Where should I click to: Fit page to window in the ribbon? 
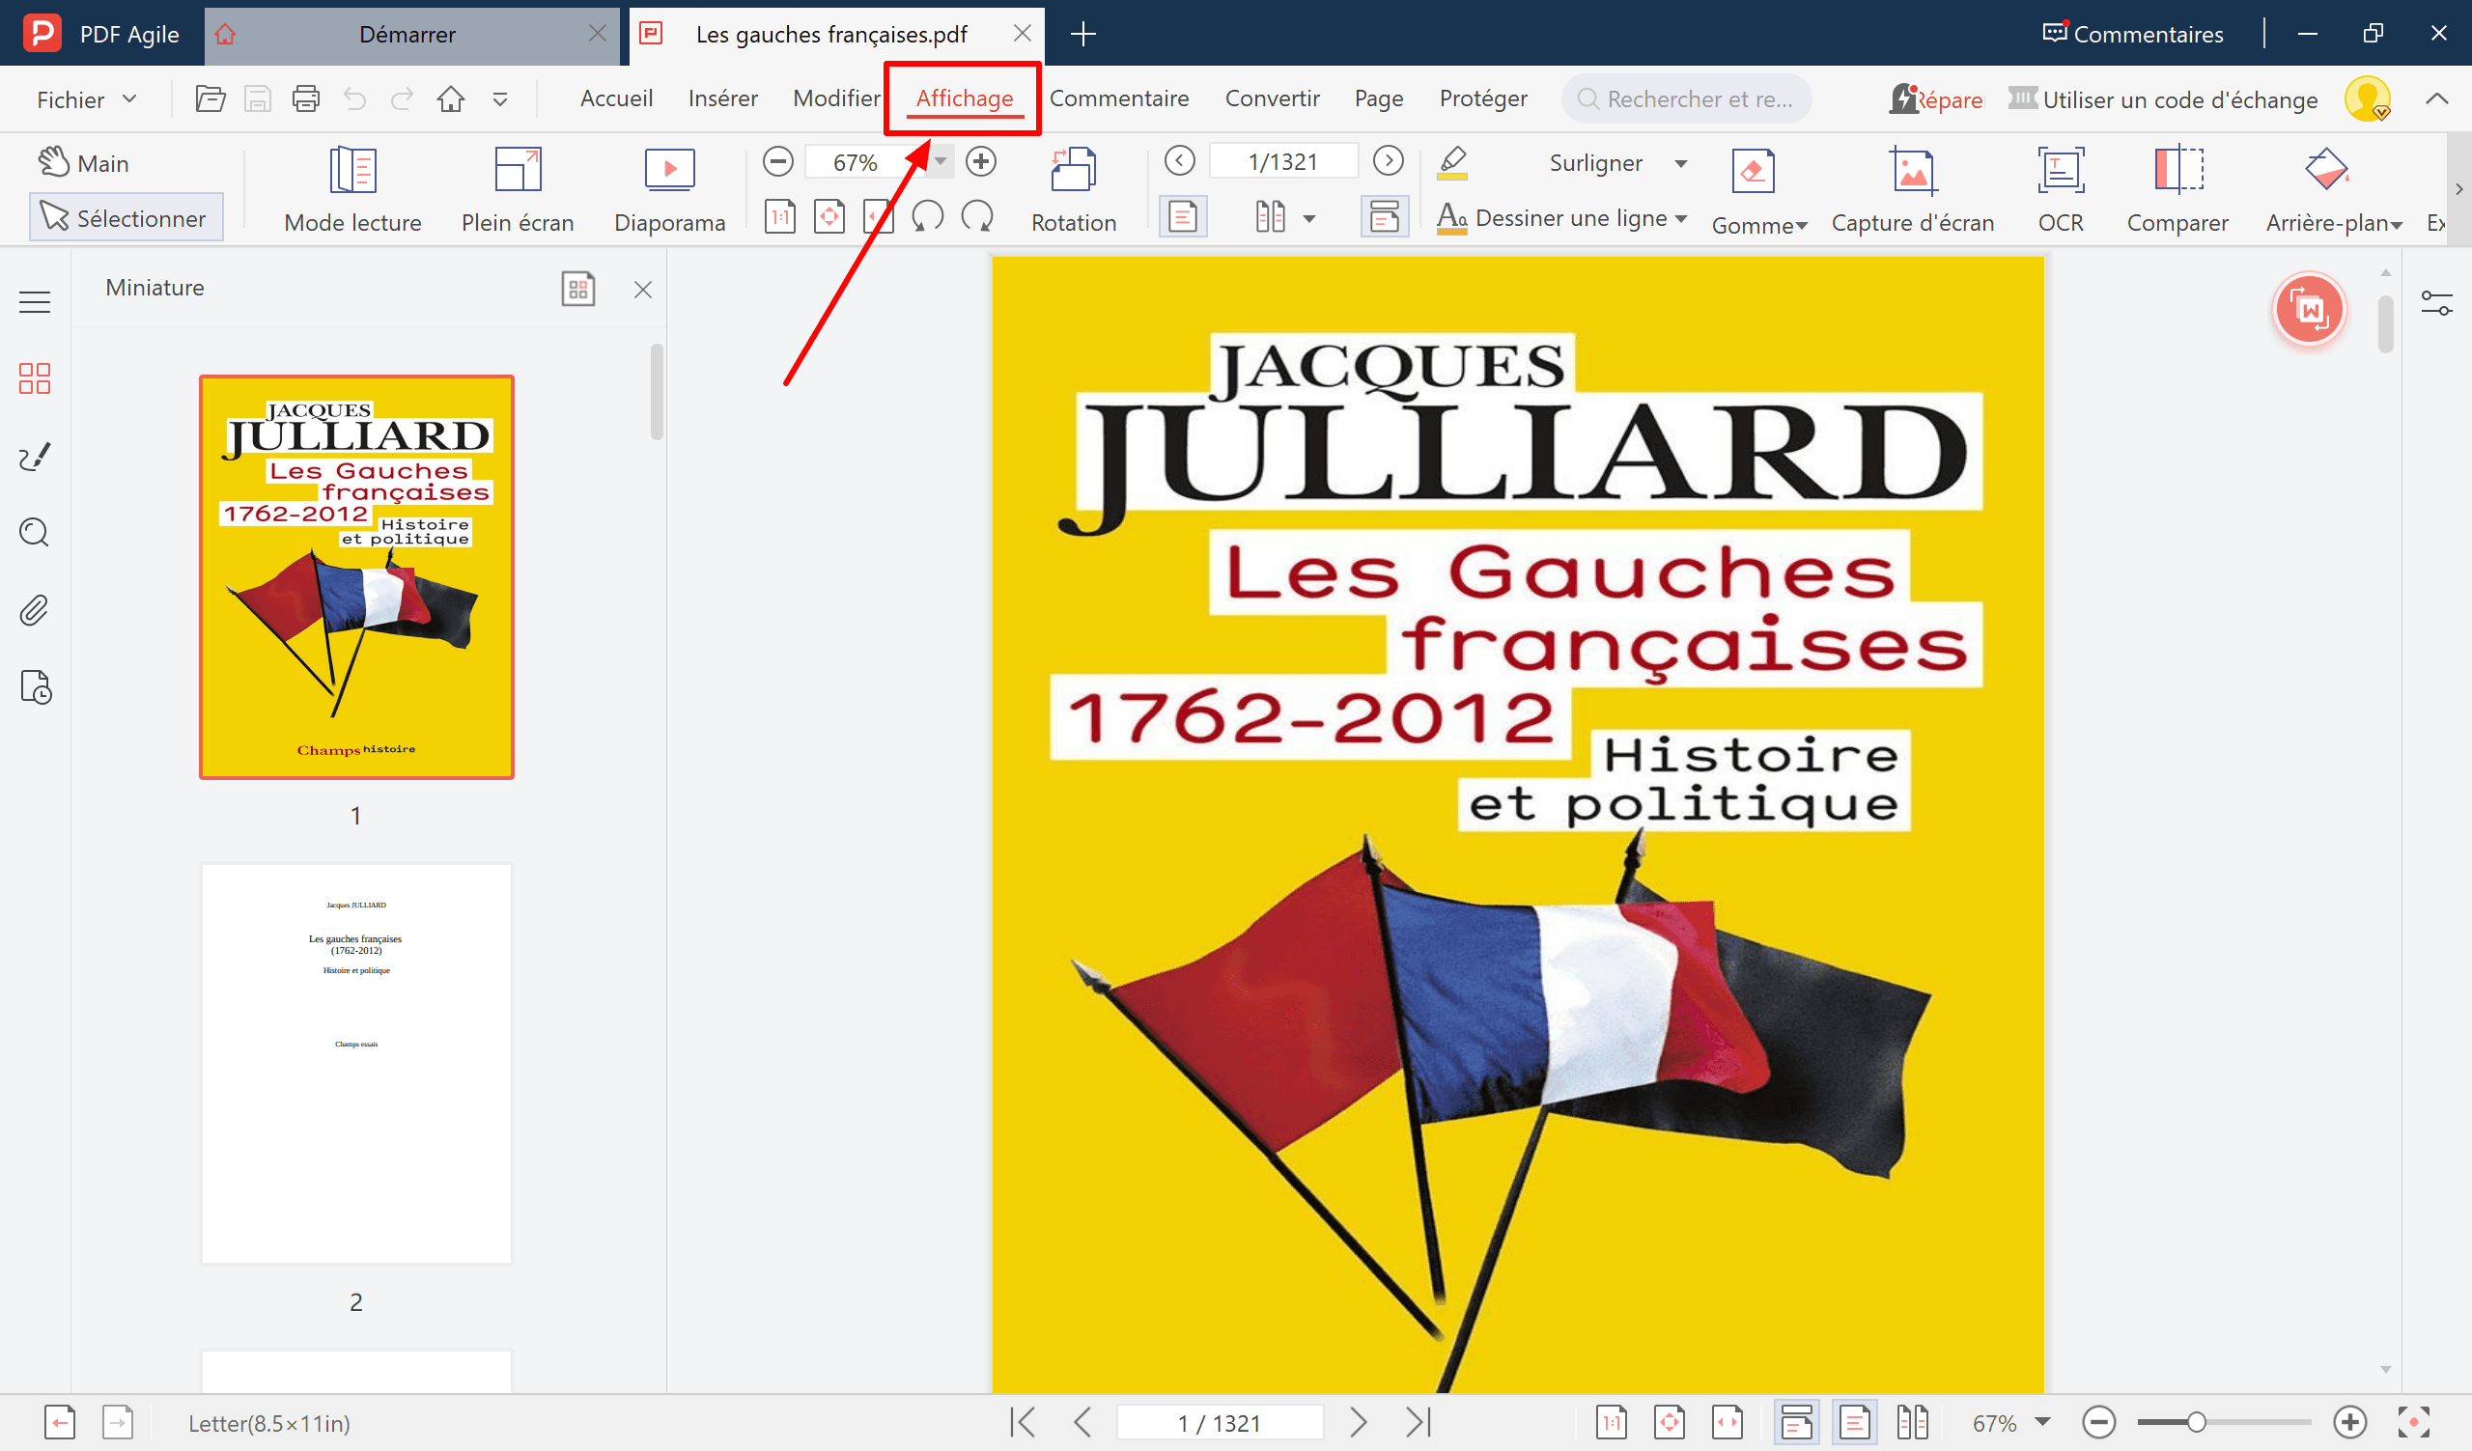(829, 216)
